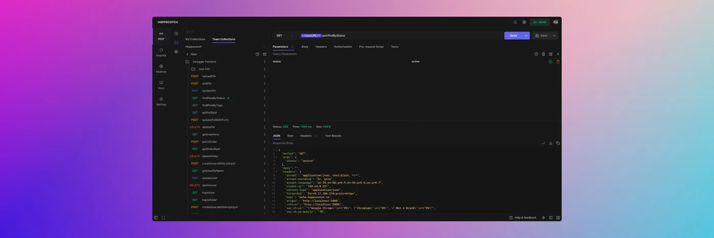Open the Save options dropdown arrow

pyautogui.click(x=554, y=36)
